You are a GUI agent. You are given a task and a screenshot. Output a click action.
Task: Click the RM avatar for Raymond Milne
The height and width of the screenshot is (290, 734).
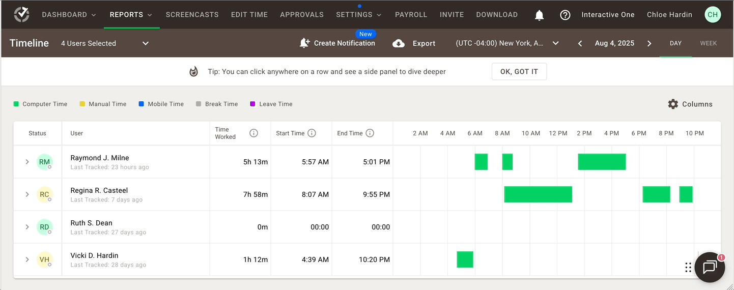pyautogui.click(x=44, y=162)
